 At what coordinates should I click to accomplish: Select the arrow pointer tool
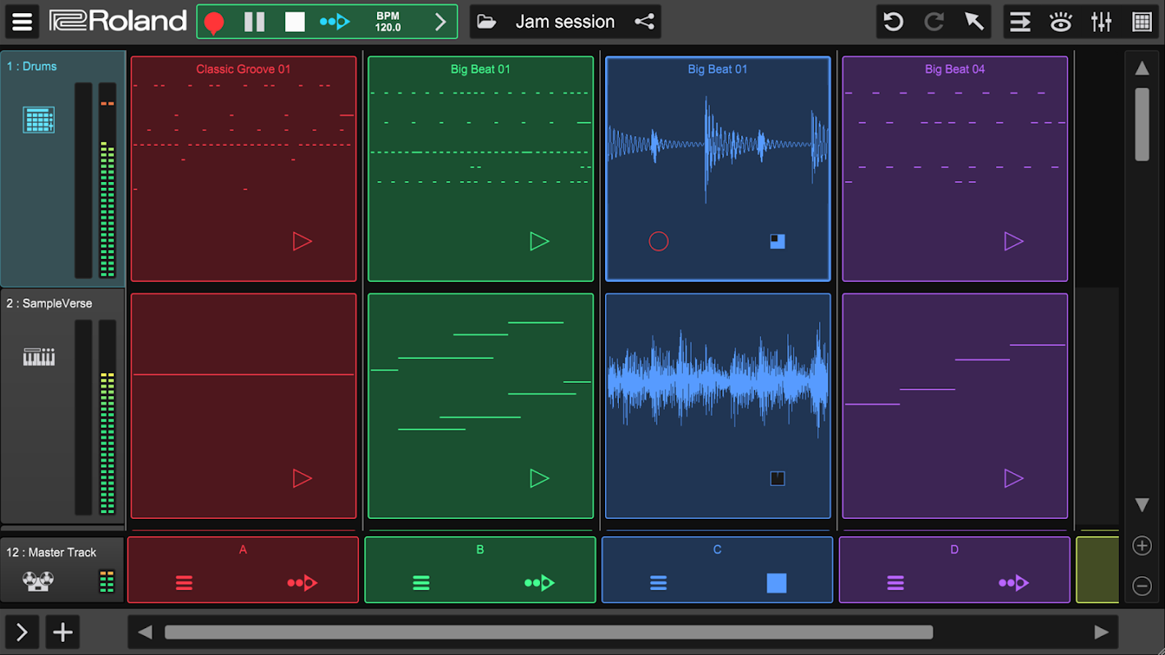(974, 22)
